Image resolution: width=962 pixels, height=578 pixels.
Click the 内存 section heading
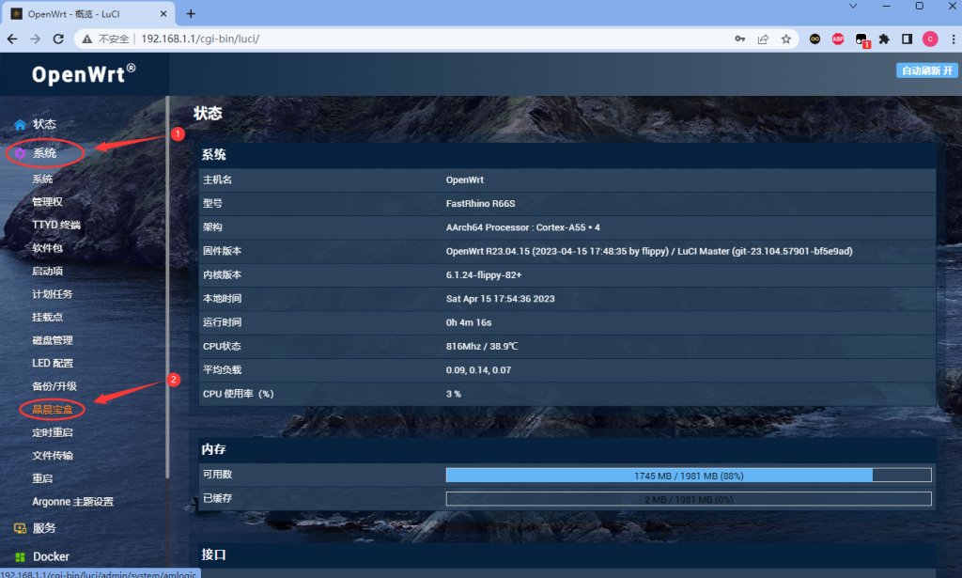tap(213, 449)
